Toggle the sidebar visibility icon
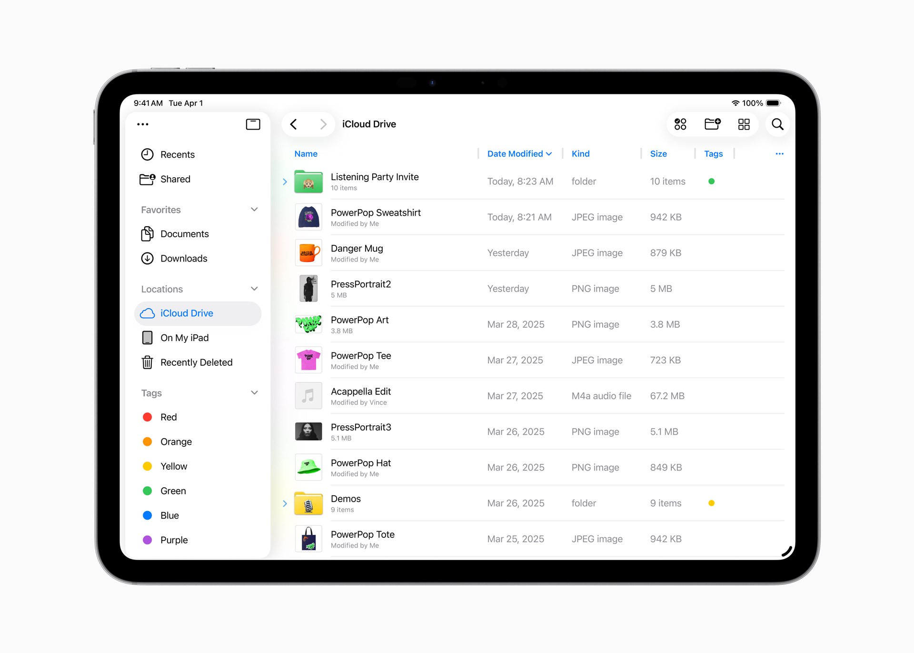The height and width of the screenshot is (653, 914). [253, 124]
